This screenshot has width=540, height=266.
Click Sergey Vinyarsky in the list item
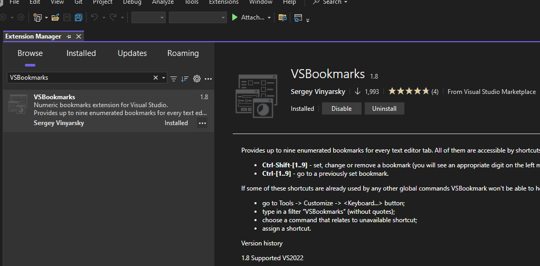59,123
